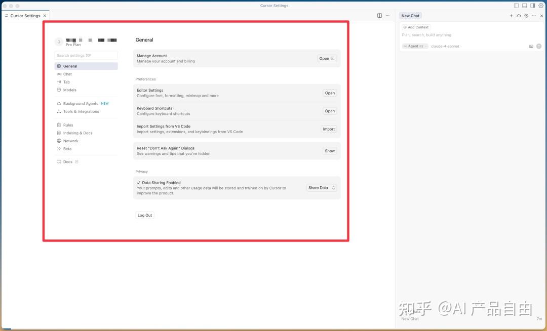Close the chat panel with X icon
This screenshot has width=547, height=331.
(541, 16)
